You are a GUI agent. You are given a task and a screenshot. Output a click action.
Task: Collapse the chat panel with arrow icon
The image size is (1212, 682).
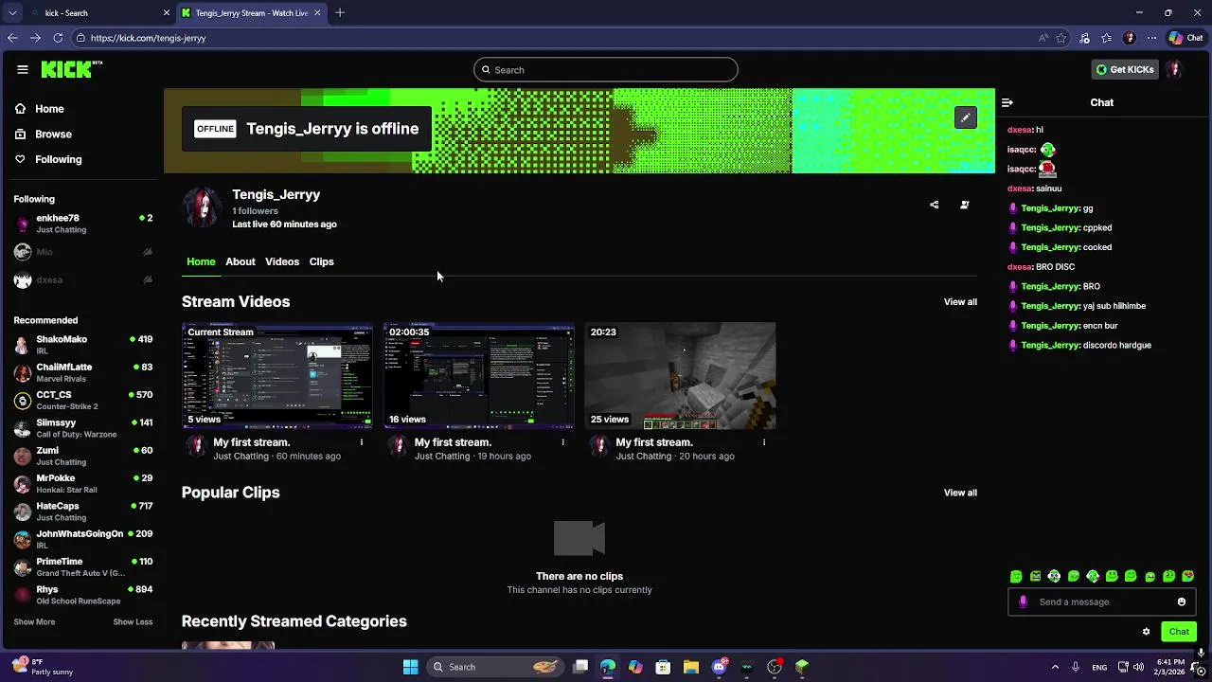click(1007, 102)
